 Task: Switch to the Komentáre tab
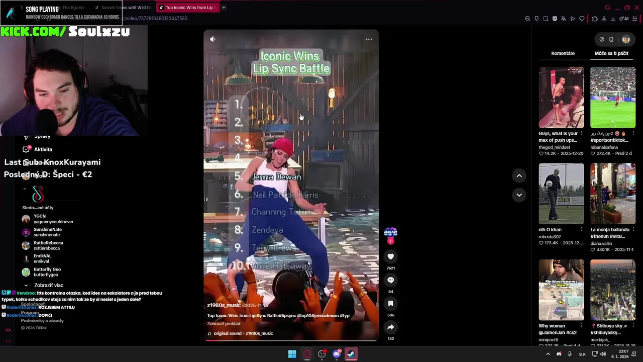(x=563, y=53)
